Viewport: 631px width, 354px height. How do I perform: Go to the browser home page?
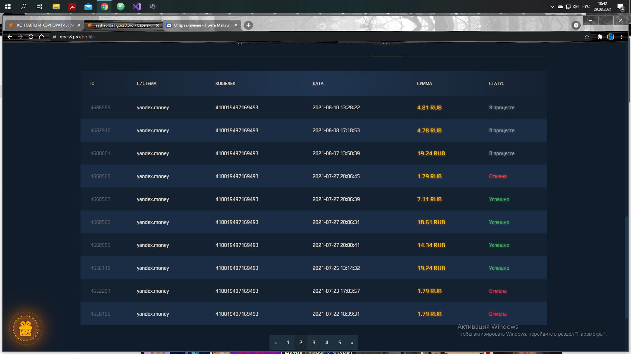coord(41,37)
